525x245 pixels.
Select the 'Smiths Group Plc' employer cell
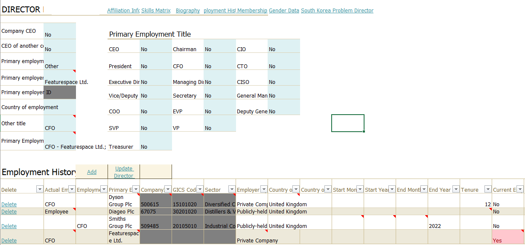click(124, 222)
